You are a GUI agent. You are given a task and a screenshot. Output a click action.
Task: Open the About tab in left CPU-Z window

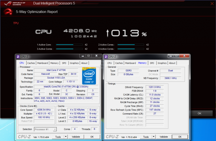pos(84,63)
